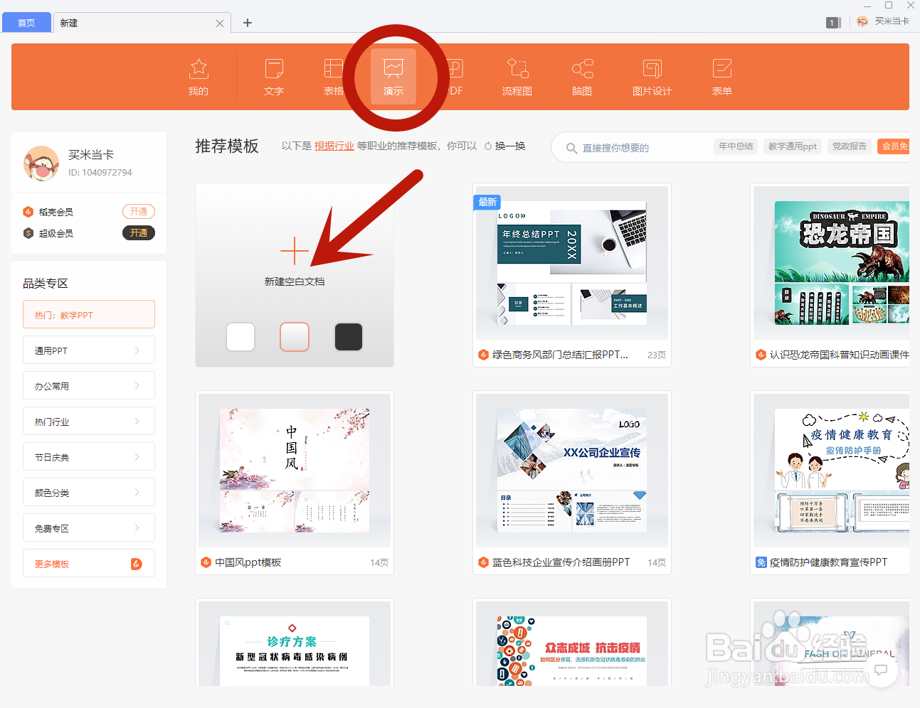This screenshot has height=708, width=920.
Task: Open the 疫情防护健康教育 template thumbnail
Action: tap(831, 471)
